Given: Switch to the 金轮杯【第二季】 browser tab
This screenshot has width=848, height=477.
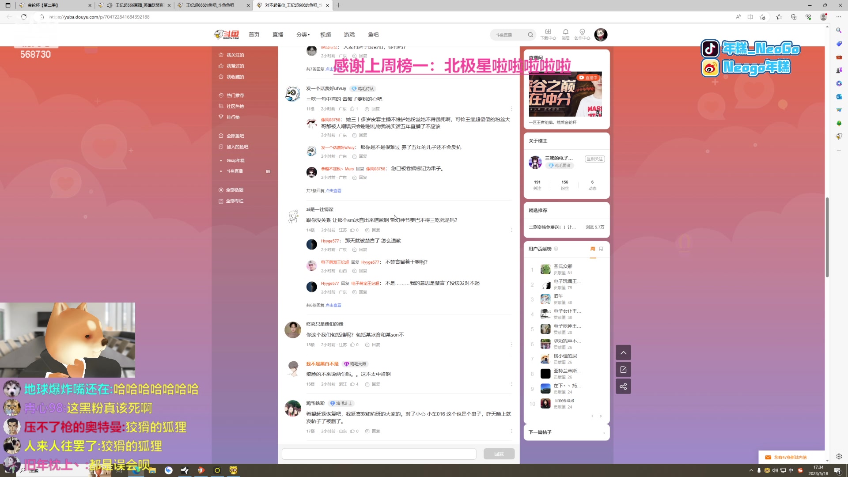Looking at the screenshot, I should (x=55, y=5).
